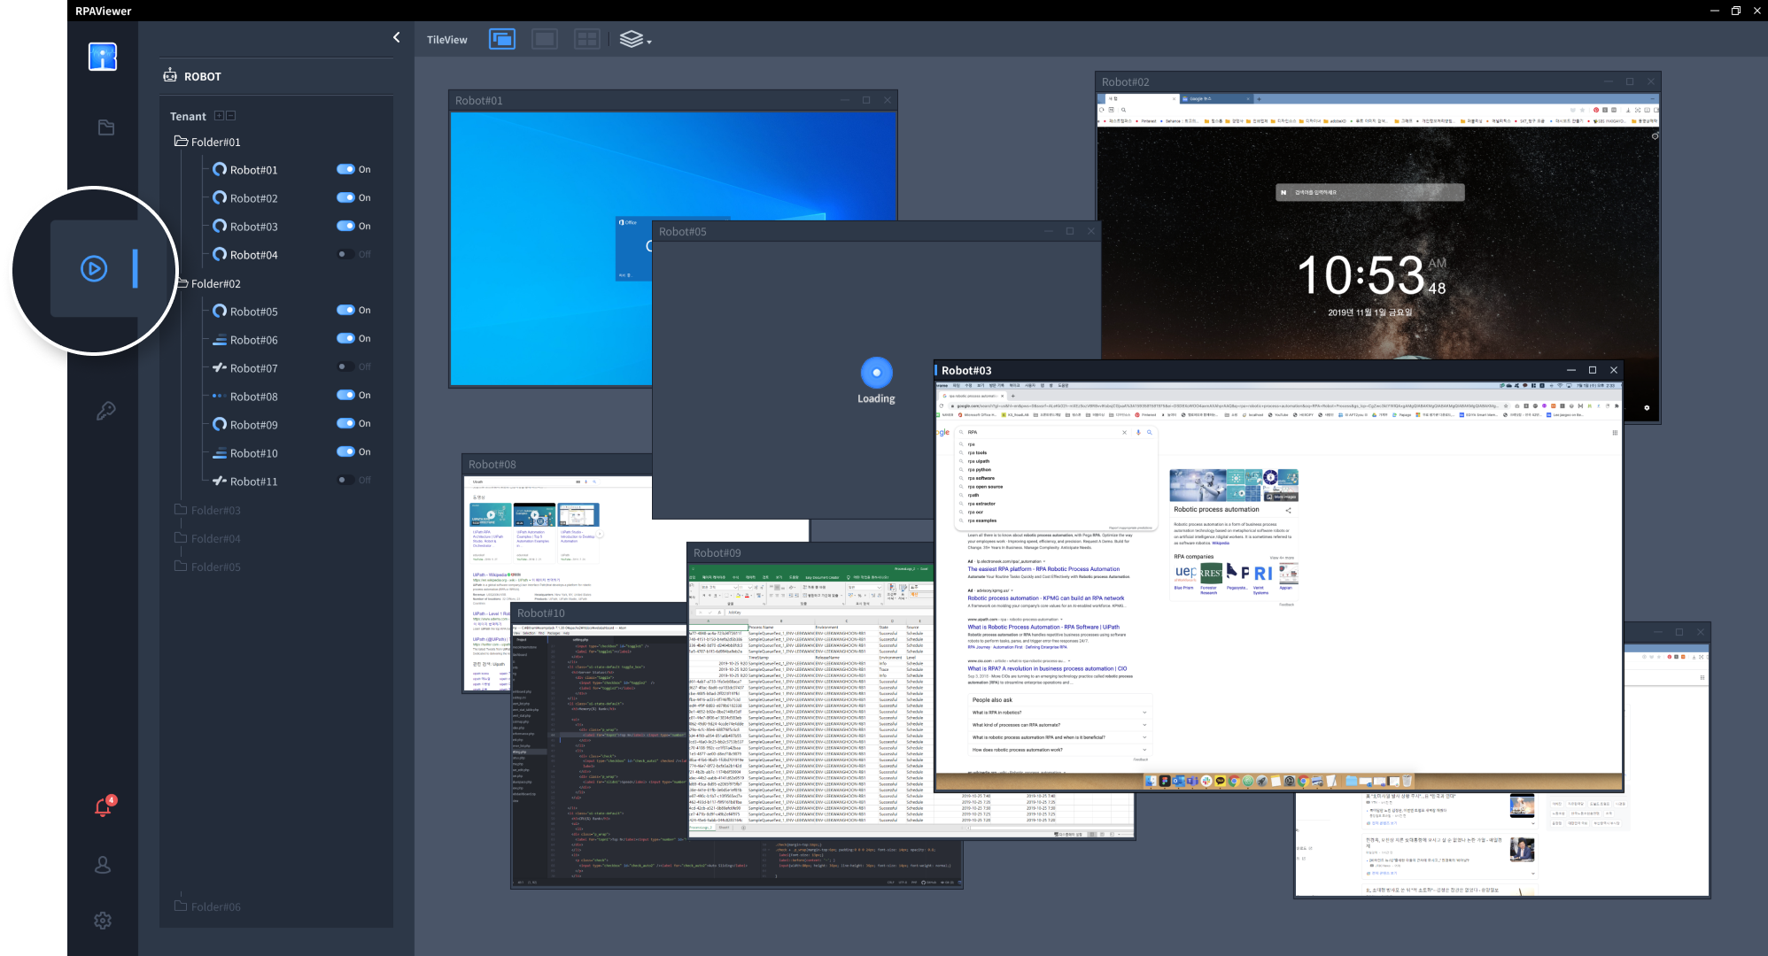Open the layers dropdown in toolbar
This screenshot has height=956, width=1768.
(x=635, y=40)
